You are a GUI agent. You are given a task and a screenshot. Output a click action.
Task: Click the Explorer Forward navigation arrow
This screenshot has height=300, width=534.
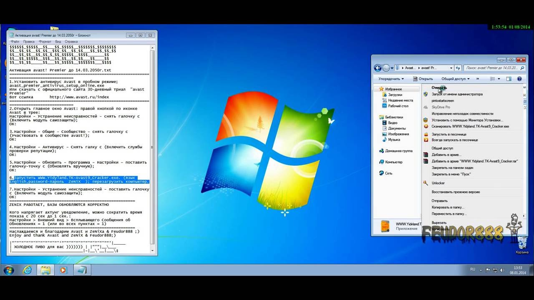(x=386, y=68)
